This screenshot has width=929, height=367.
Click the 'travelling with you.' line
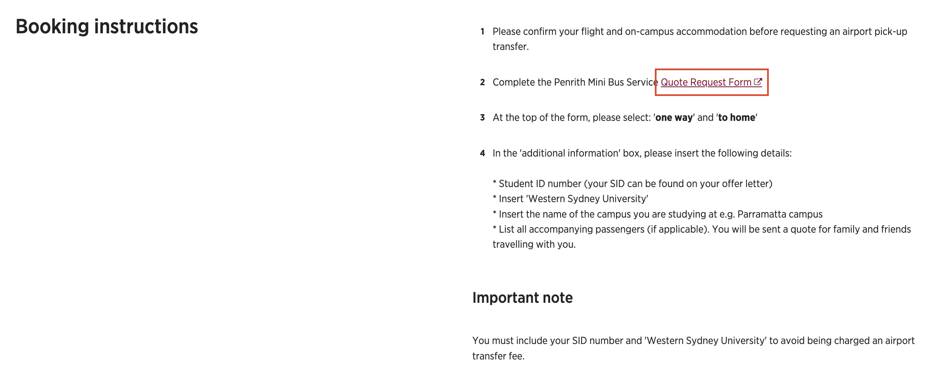534,245
